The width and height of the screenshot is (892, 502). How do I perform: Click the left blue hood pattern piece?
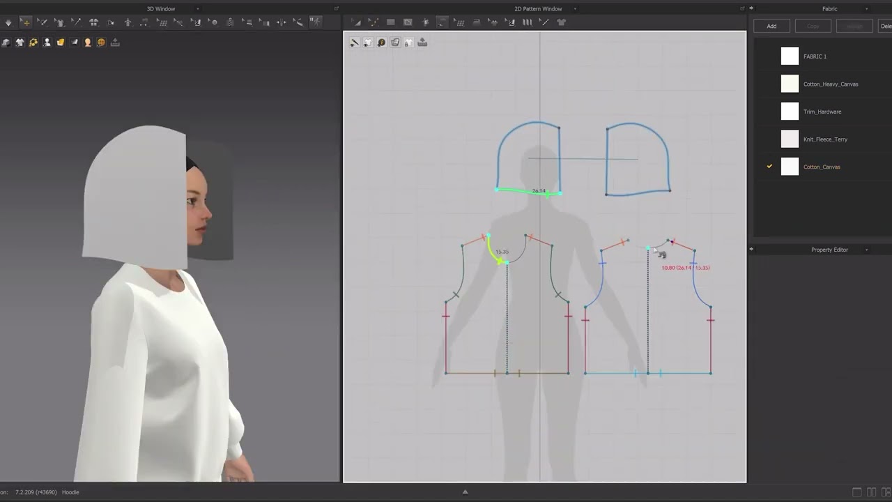tap(529, 158)
